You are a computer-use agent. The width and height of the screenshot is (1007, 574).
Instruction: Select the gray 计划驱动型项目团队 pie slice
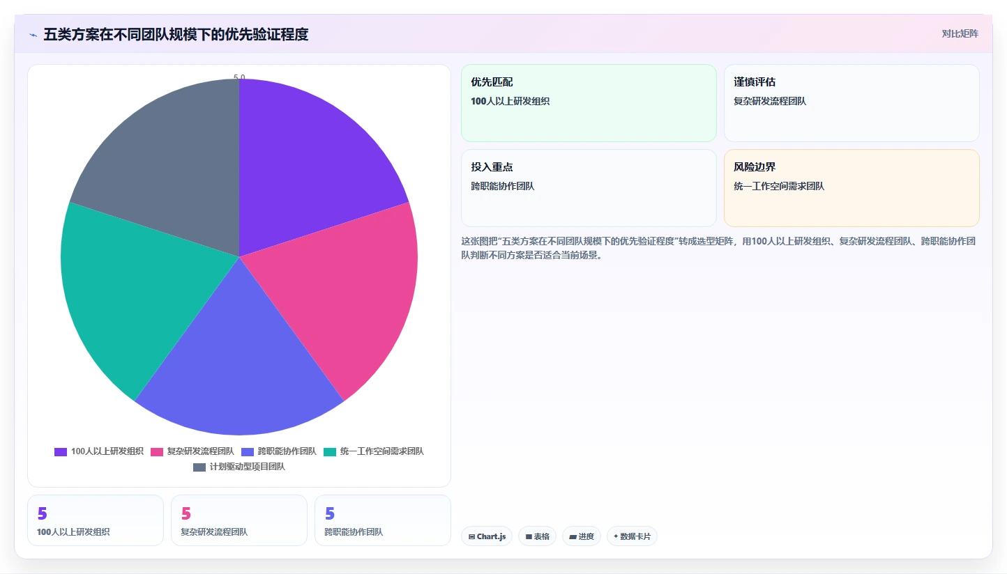pyautogui.click(x=174, y=167)
